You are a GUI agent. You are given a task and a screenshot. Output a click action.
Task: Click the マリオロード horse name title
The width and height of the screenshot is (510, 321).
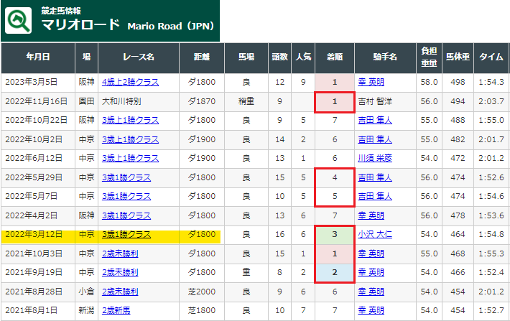pos(80,25)
